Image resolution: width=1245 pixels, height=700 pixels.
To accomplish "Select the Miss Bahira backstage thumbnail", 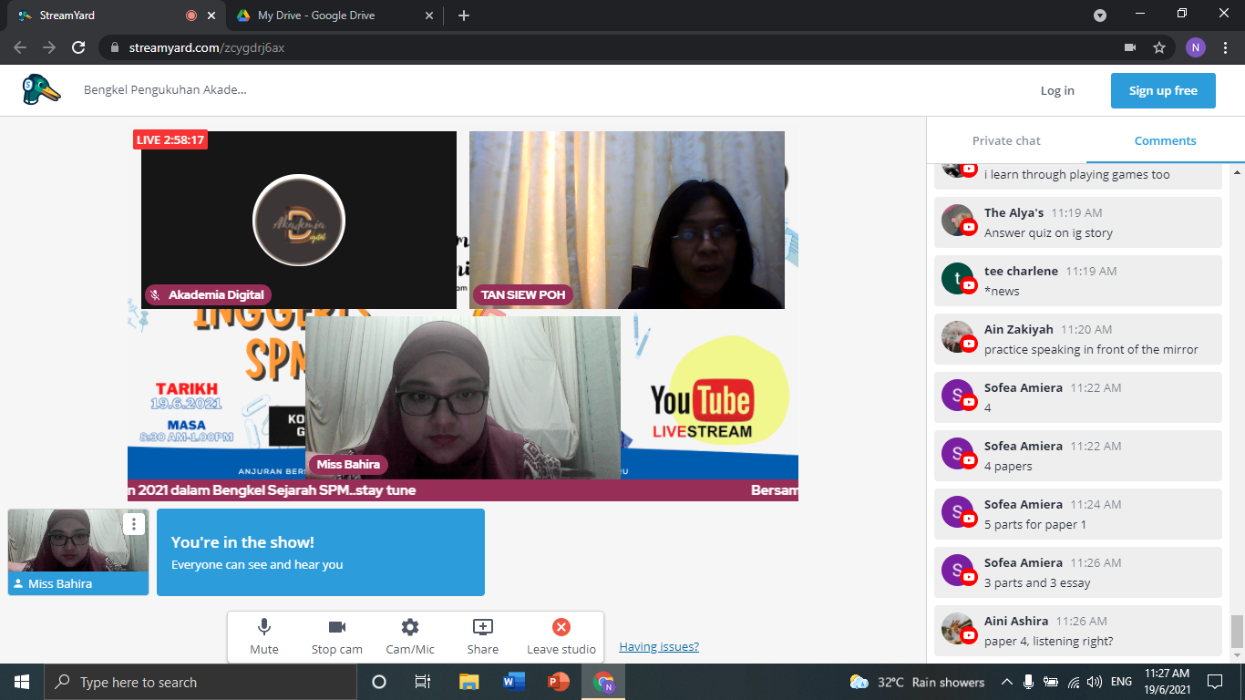I will [x=78, y=551].
